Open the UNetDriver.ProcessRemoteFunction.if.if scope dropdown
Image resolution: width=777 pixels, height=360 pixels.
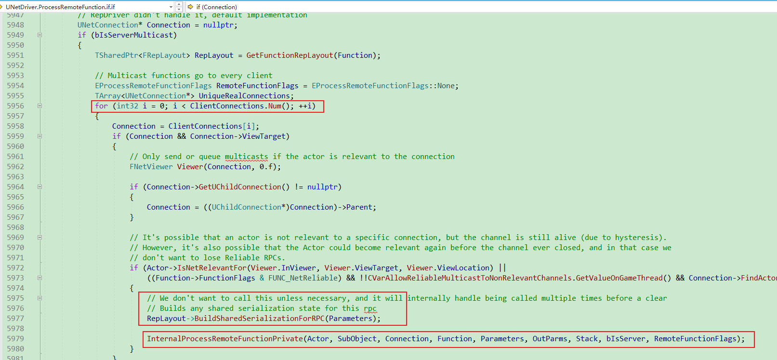point(87,7)
